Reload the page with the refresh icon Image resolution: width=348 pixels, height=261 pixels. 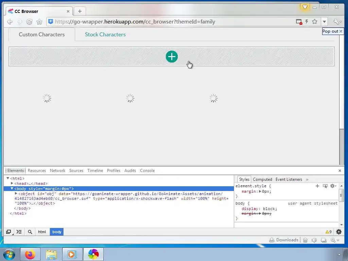click(x=29, y=21)
